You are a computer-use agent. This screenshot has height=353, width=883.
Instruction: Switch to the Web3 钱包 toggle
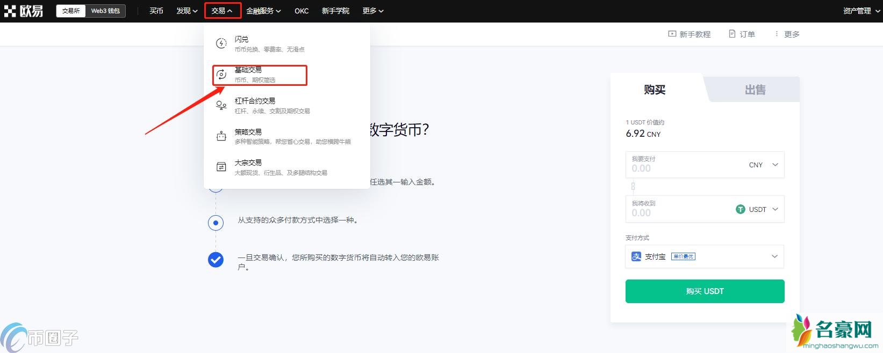[105, 11]
